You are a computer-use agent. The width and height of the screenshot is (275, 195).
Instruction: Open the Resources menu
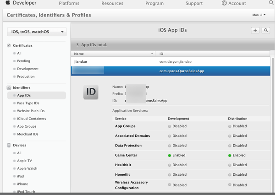coord(112,3)
